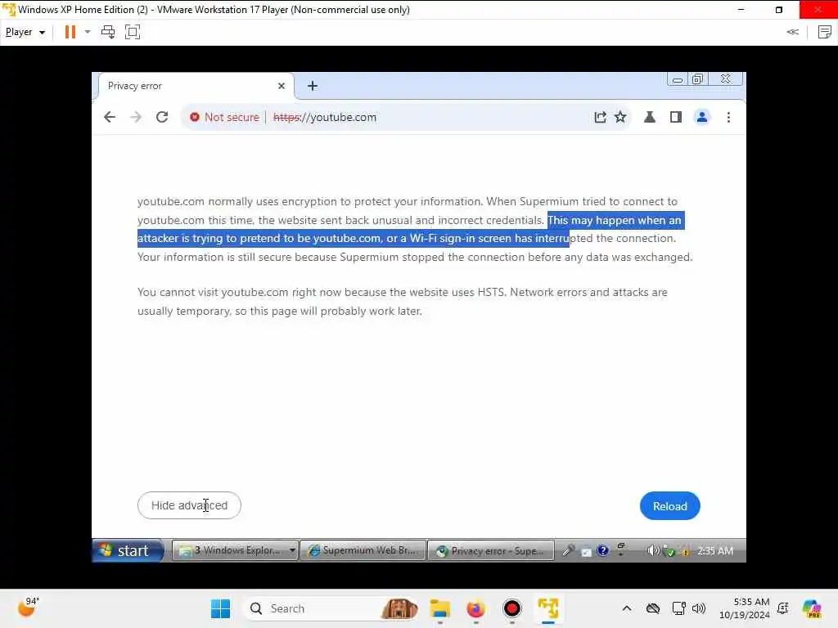Click the Not secure warning indicator
Image resolution: width=838 pixels, height=628 pixels.
224,117
